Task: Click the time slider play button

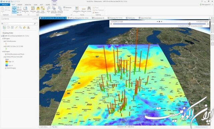Action: (x=159, y=21)
